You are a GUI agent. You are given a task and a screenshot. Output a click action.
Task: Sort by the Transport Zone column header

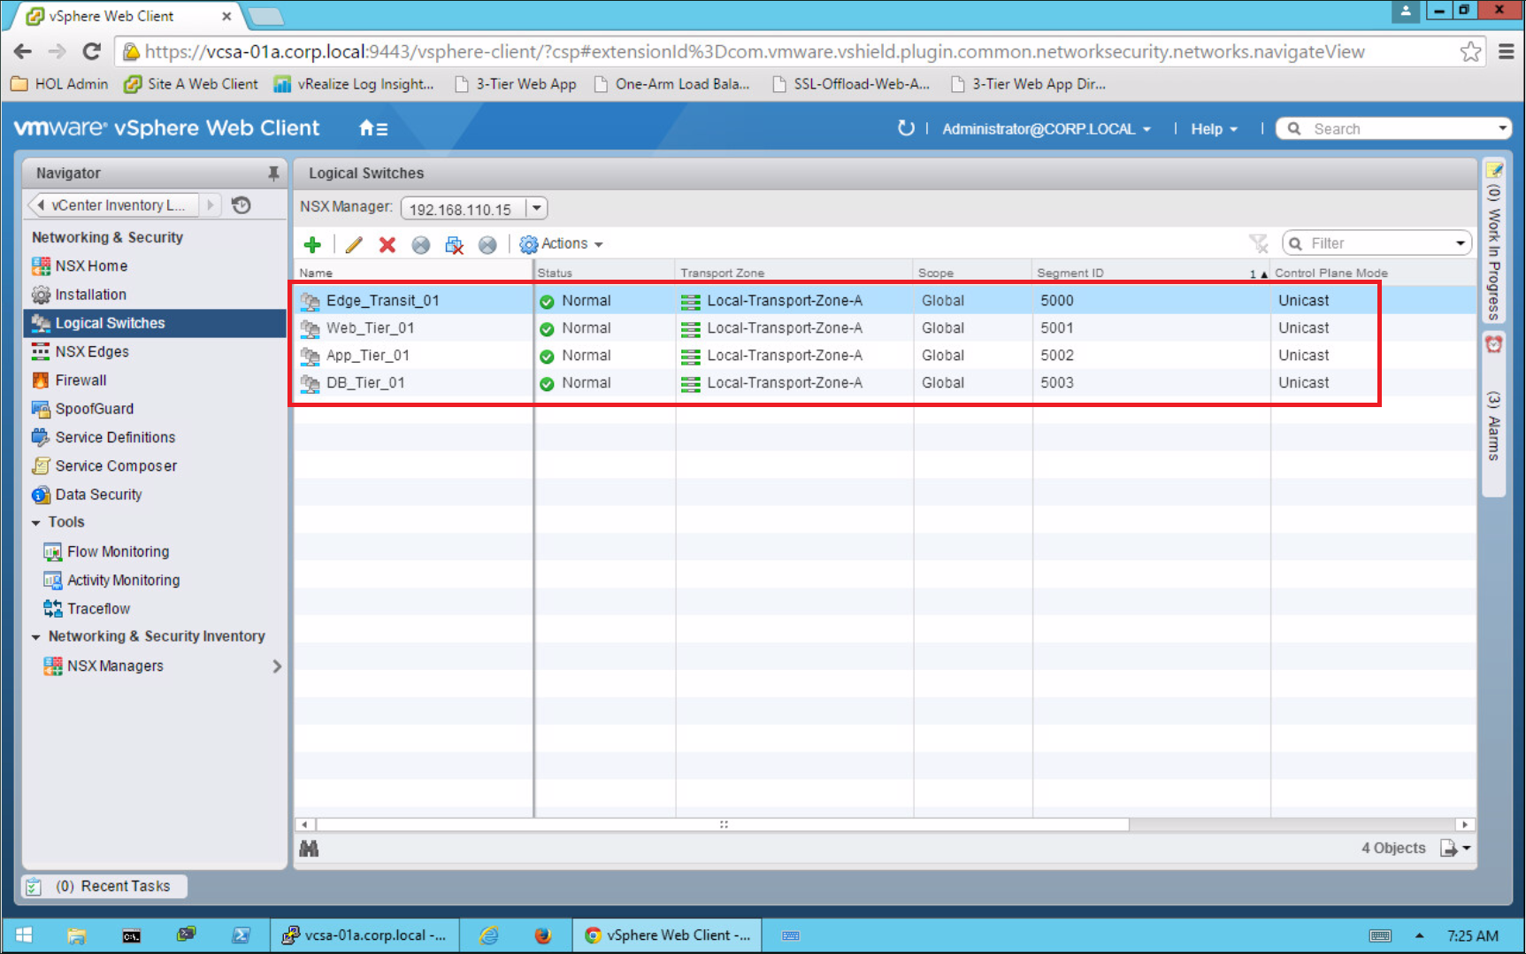794,273
